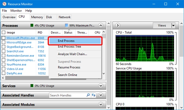Image resolution: width=184 pixels, height=110 pixels.
Task: Click PID 10616 of RemindersServer.exe
Action: point(42,56)
